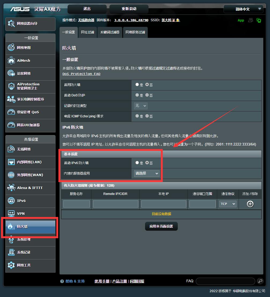Enable the IPv6 firewall with 是
This screenshot has height=297, width=270.
137,163
